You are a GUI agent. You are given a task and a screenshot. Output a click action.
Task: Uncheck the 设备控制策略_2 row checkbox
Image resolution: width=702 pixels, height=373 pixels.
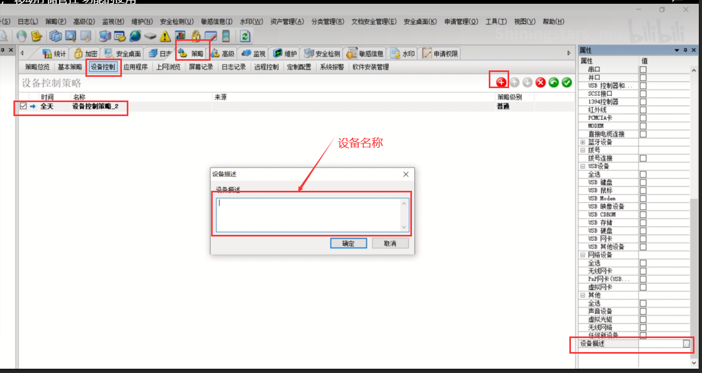[x=23, y=106]
